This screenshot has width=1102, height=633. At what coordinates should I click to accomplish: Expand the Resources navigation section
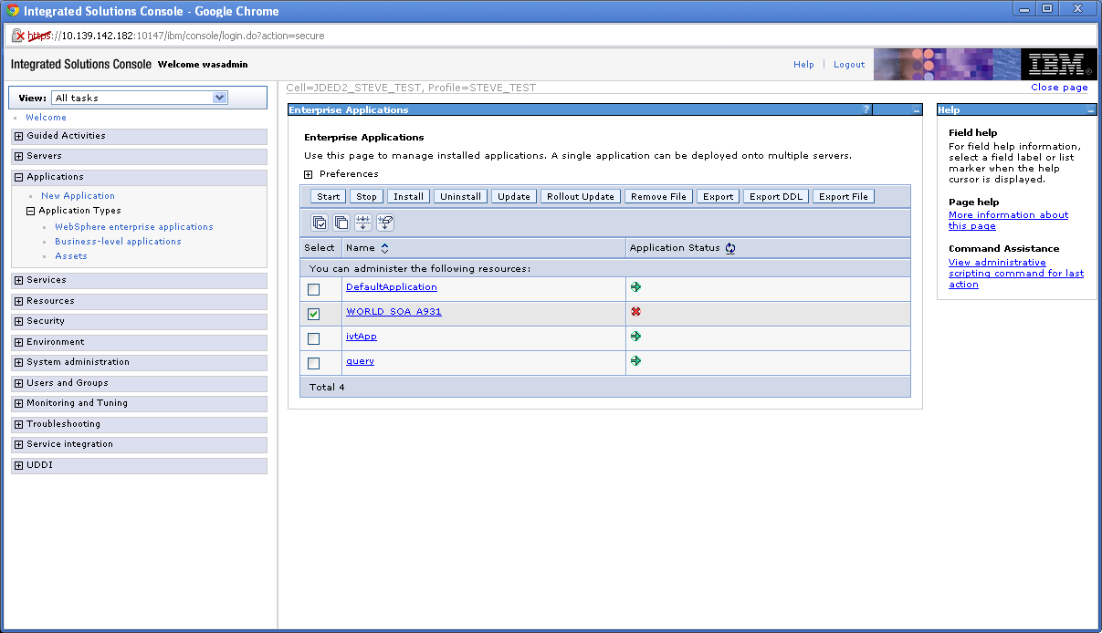(x=19, y=301)
